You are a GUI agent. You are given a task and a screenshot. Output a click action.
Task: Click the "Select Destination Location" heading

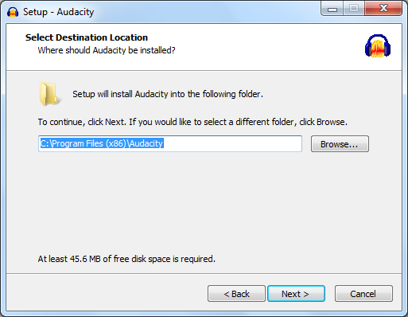click(x=87, y=37)
